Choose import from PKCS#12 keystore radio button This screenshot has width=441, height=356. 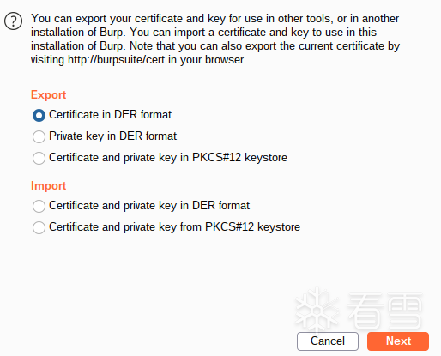(x=39, y=227)
